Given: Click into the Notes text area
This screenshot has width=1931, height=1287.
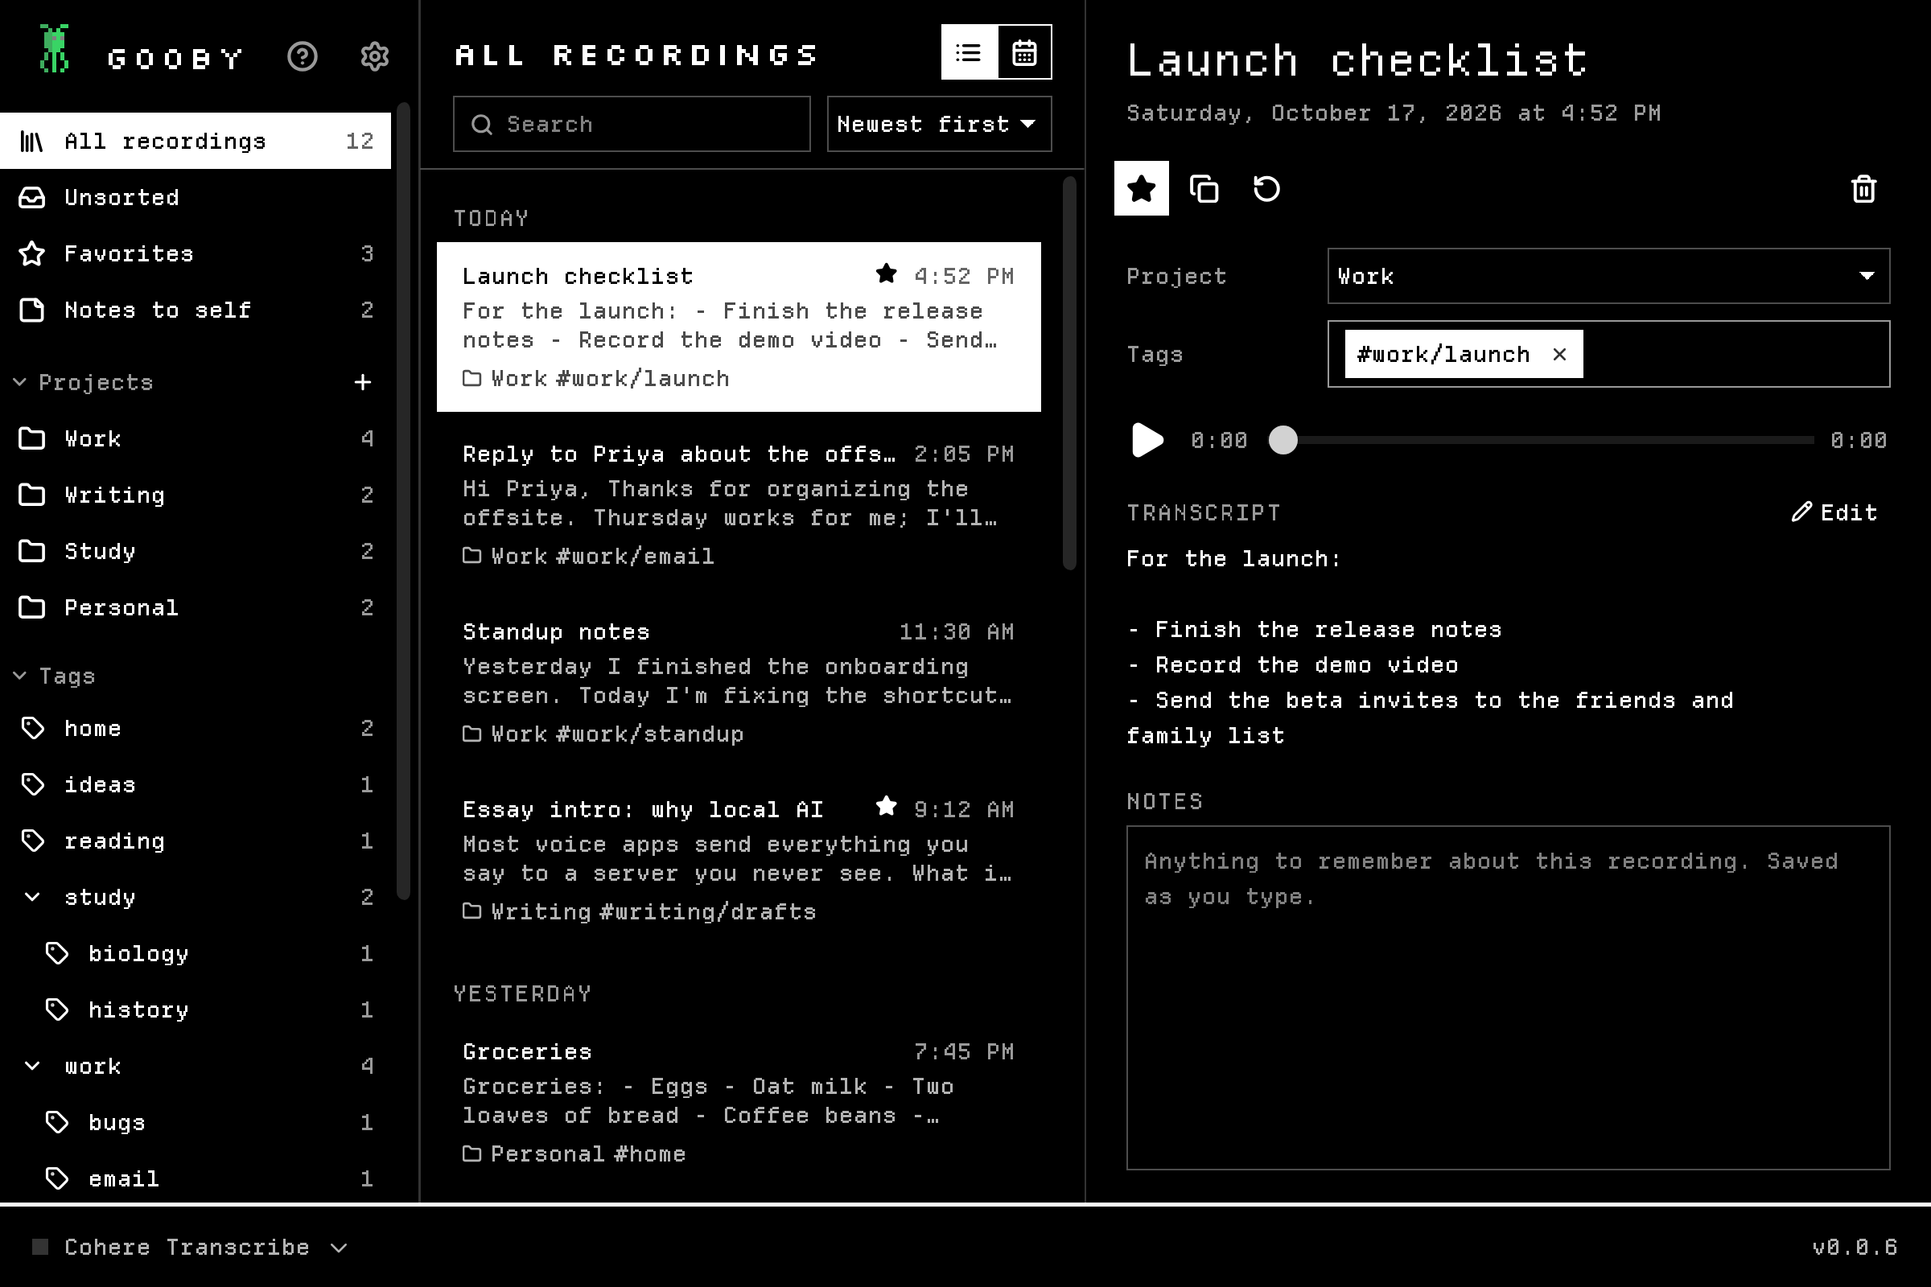Looking at the screenshot, I should point(1508,998).
